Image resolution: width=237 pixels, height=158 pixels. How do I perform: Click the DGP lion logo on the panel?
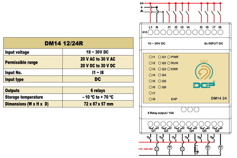[204, 74]
